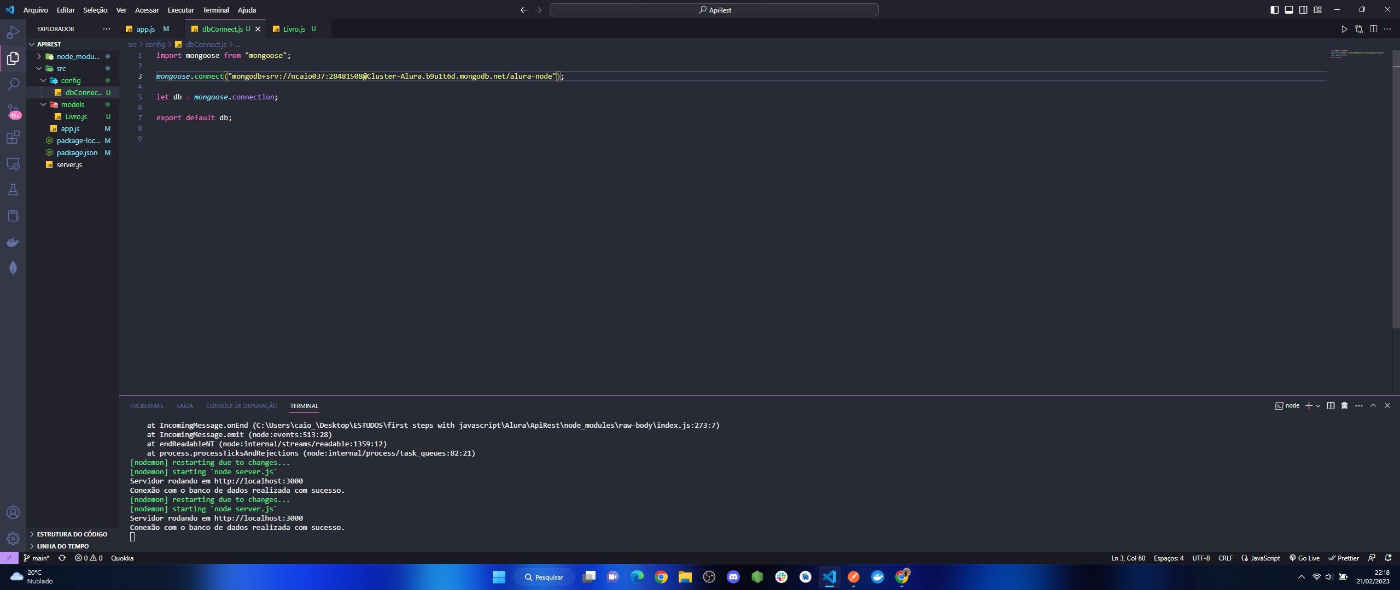Screen dimensions: 1400x590
Task: Open errors and warnings count in status bar
Action: [x=89, y=558]
